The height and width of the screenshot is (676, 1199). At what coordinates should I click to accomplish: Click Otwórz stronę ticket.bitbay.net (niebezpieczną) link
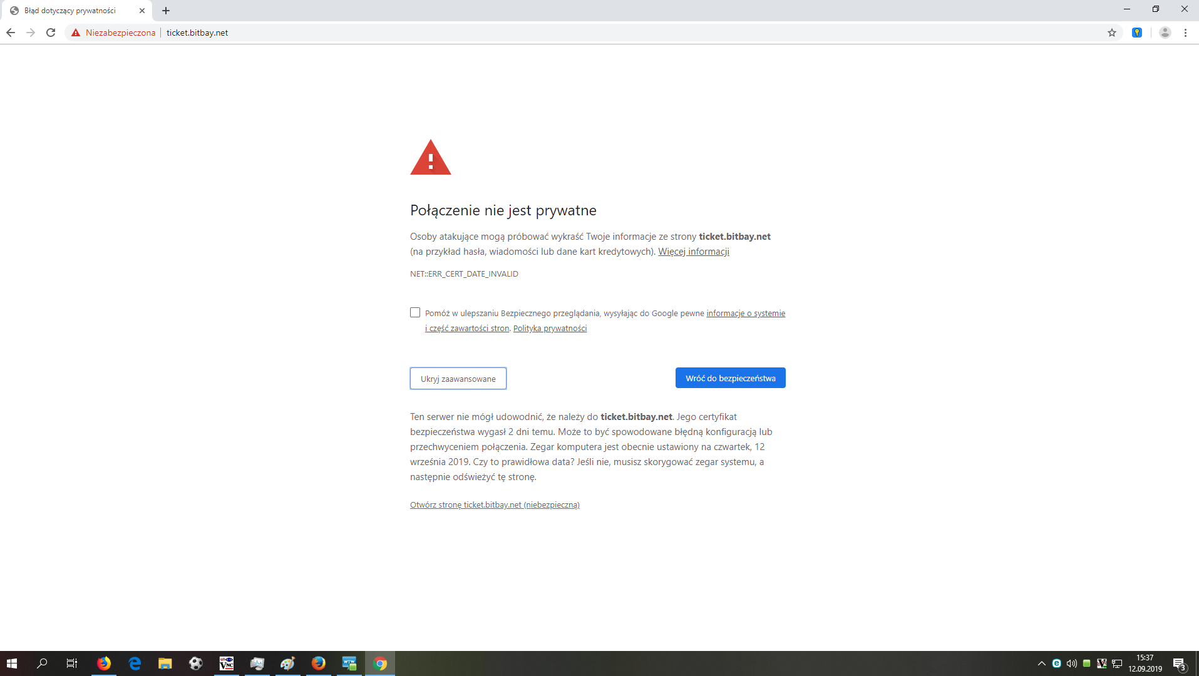click(x=495, y=505)
